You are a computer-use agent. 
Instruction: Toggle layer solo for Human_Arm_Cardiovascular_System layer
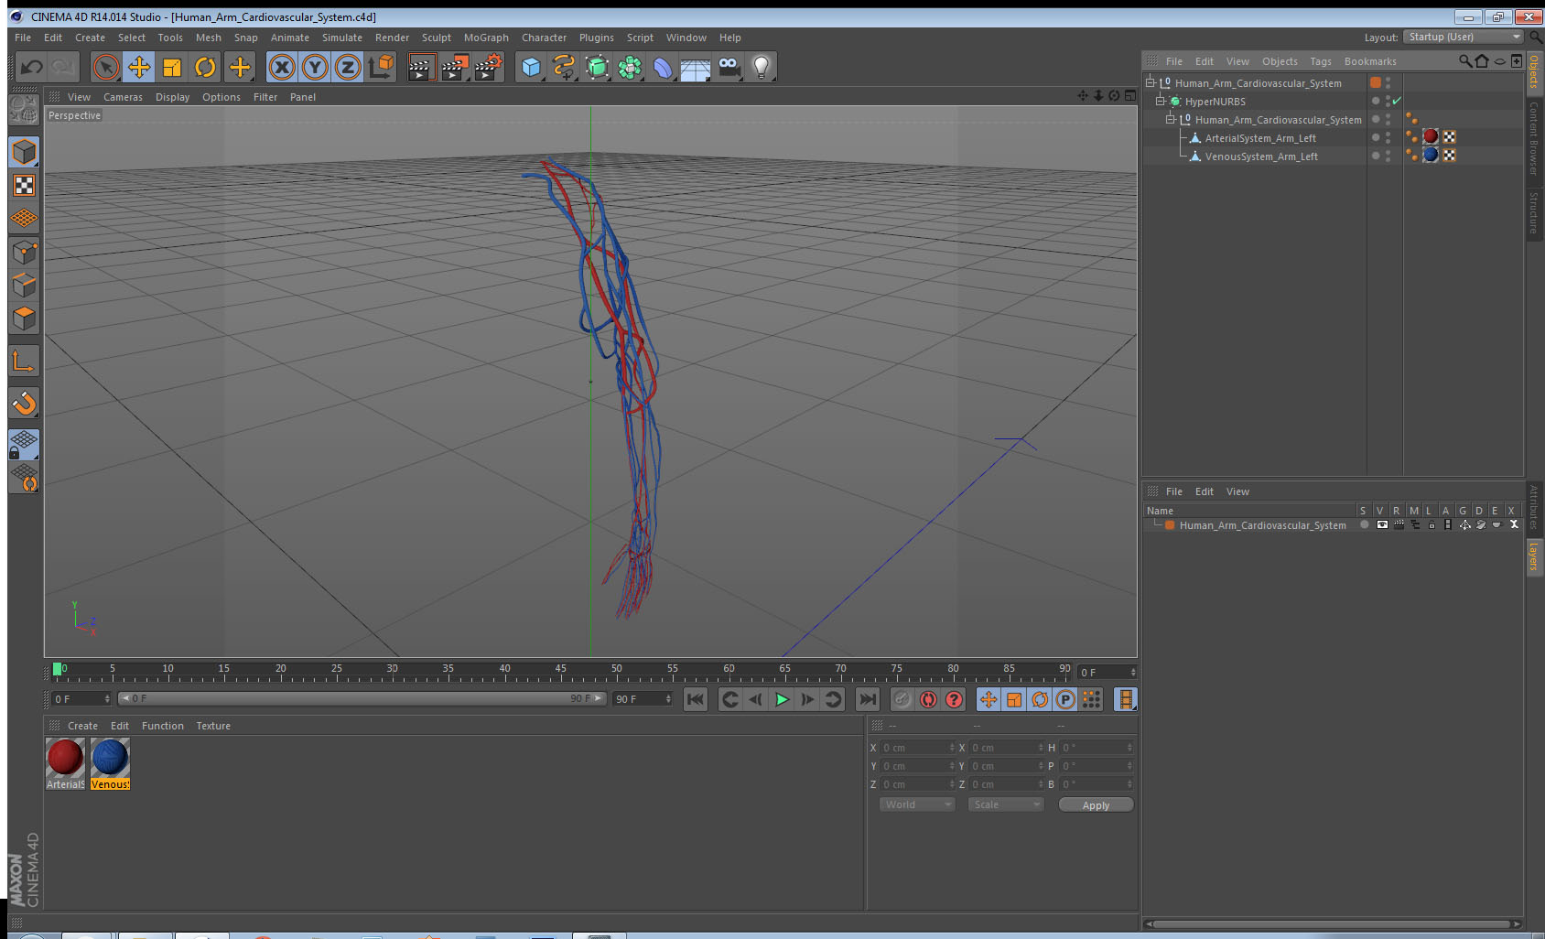click(1364, 525)
